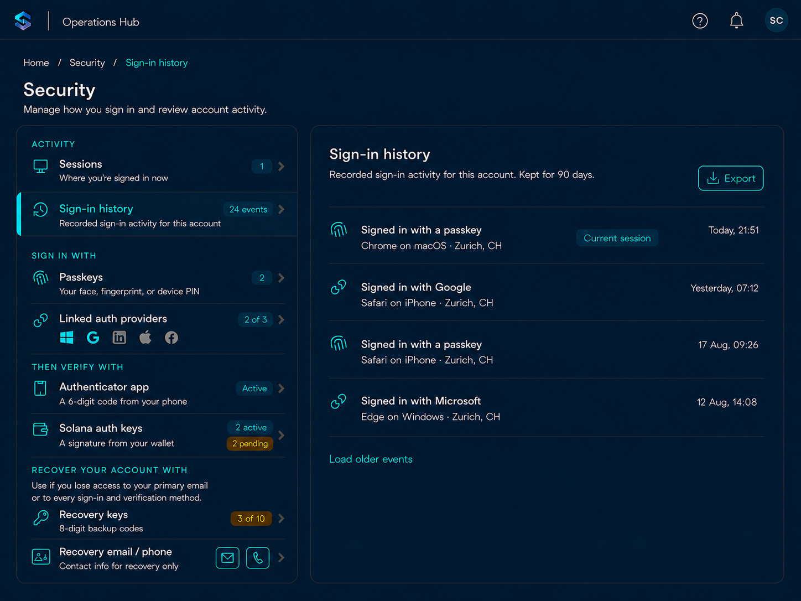Viewport: 801px width, 601px height.
Task: Expand Solana auth keys chevron
Action: pos(282,436)
